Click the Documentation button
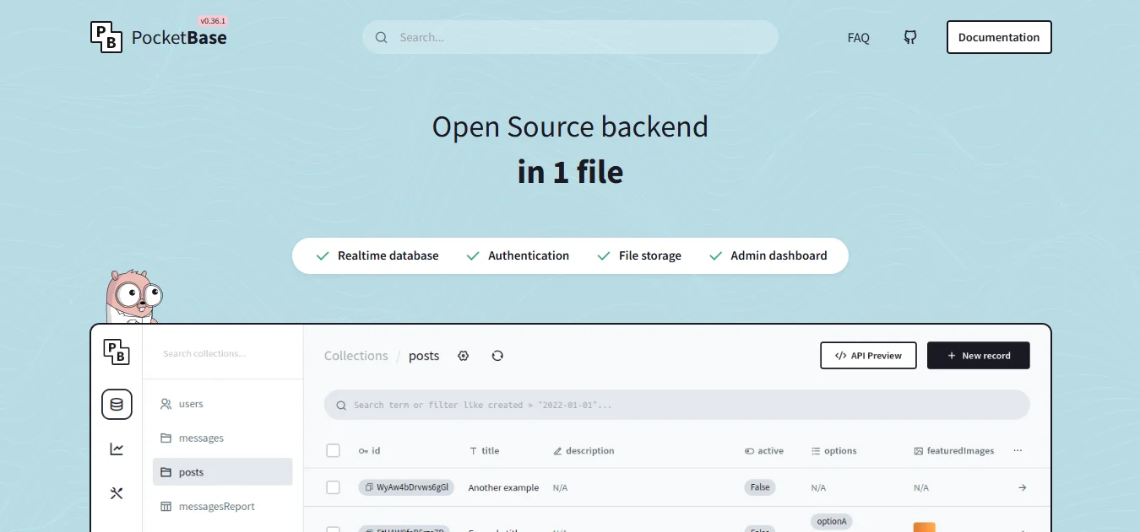Viewport: 1140px width, 532px height. [999, 37]
